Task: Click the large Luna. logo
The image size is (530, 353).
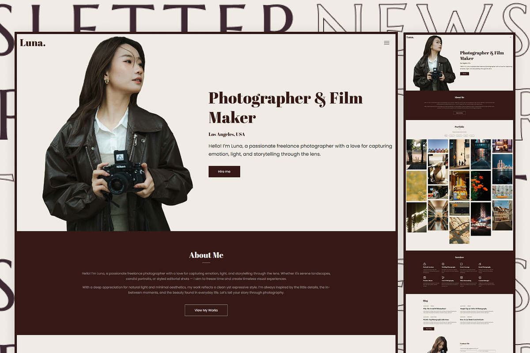Action: pyautogui.click(x=33, y=43)
